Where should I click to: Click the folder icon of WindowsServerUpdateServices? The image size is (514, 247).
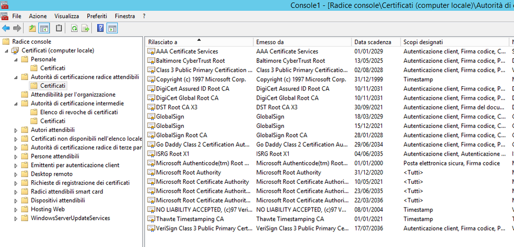(25, 218)
